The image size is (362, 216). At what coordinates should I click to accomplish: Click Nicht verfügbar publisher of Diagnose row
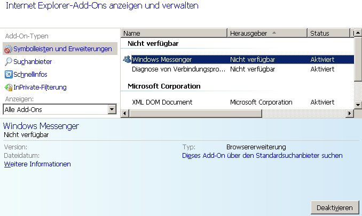click(253, 69)
